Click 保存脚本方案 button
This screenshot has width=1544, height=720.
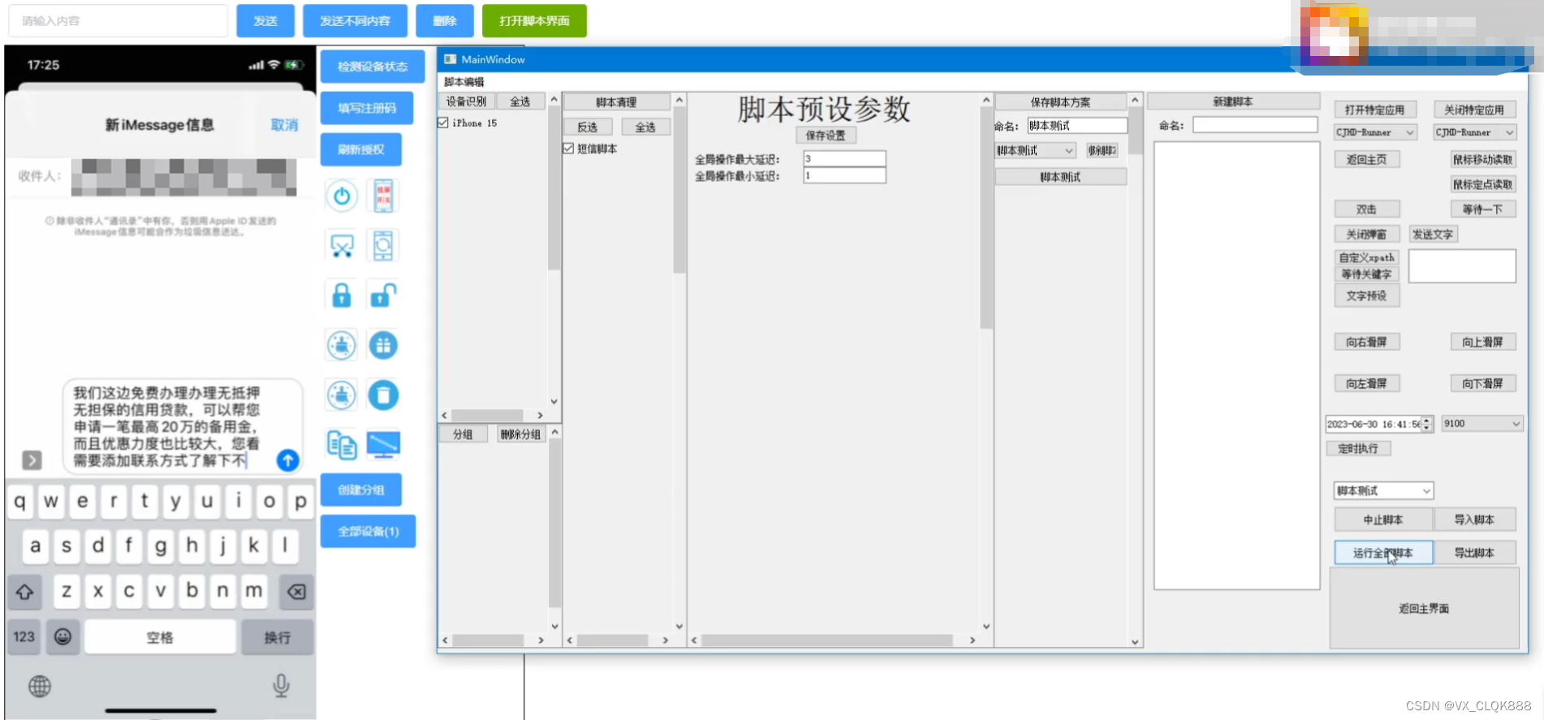[x=1060, y=102]
